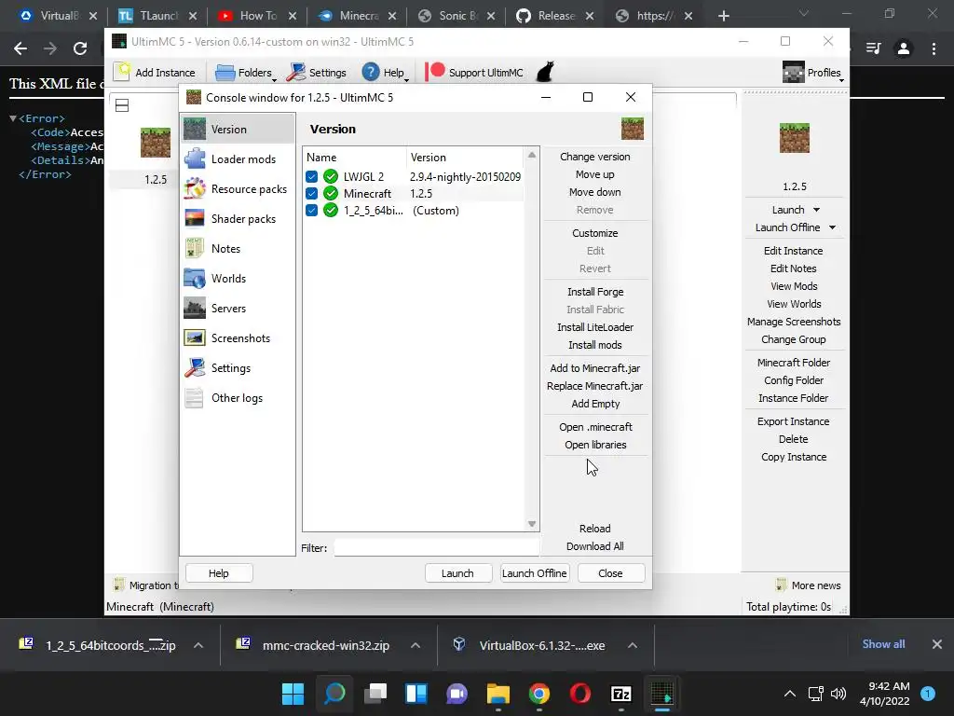Click Download All

point(595,546)
